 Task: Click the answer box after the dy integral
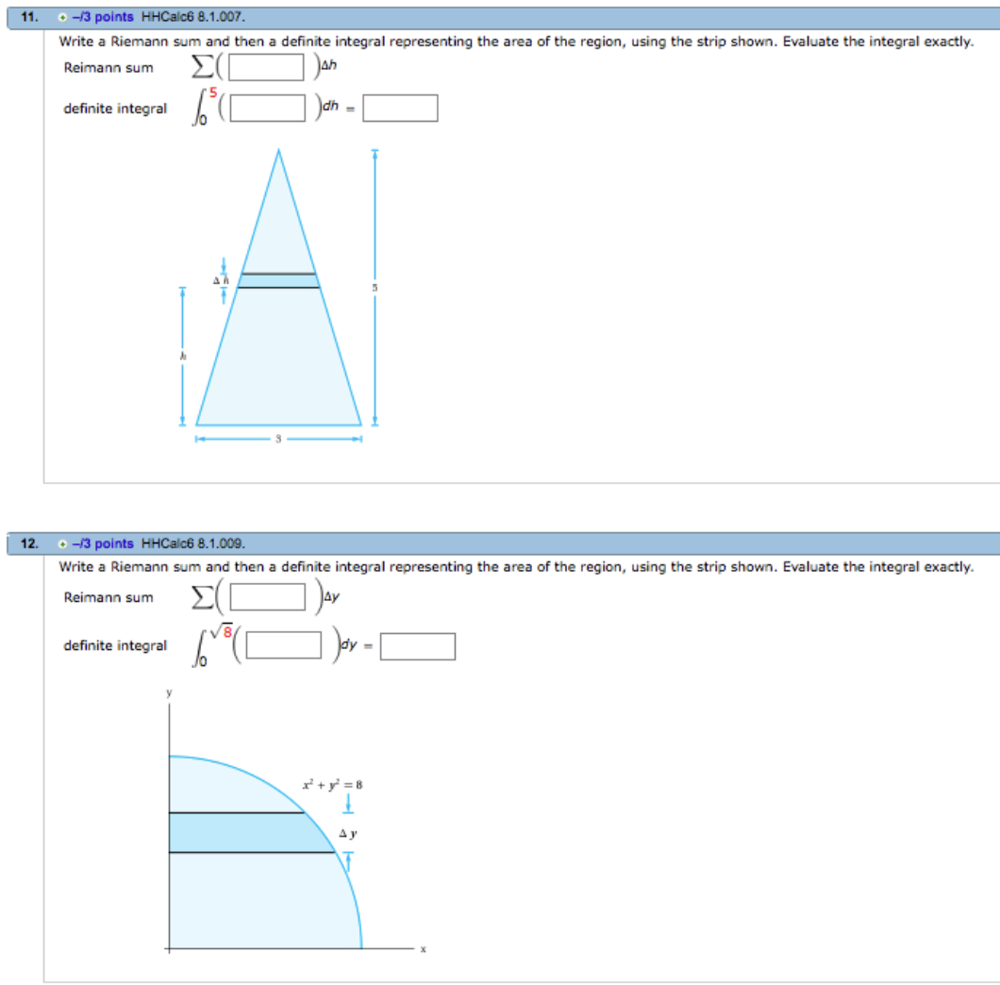pyautogui.click(x=419, y=646)
